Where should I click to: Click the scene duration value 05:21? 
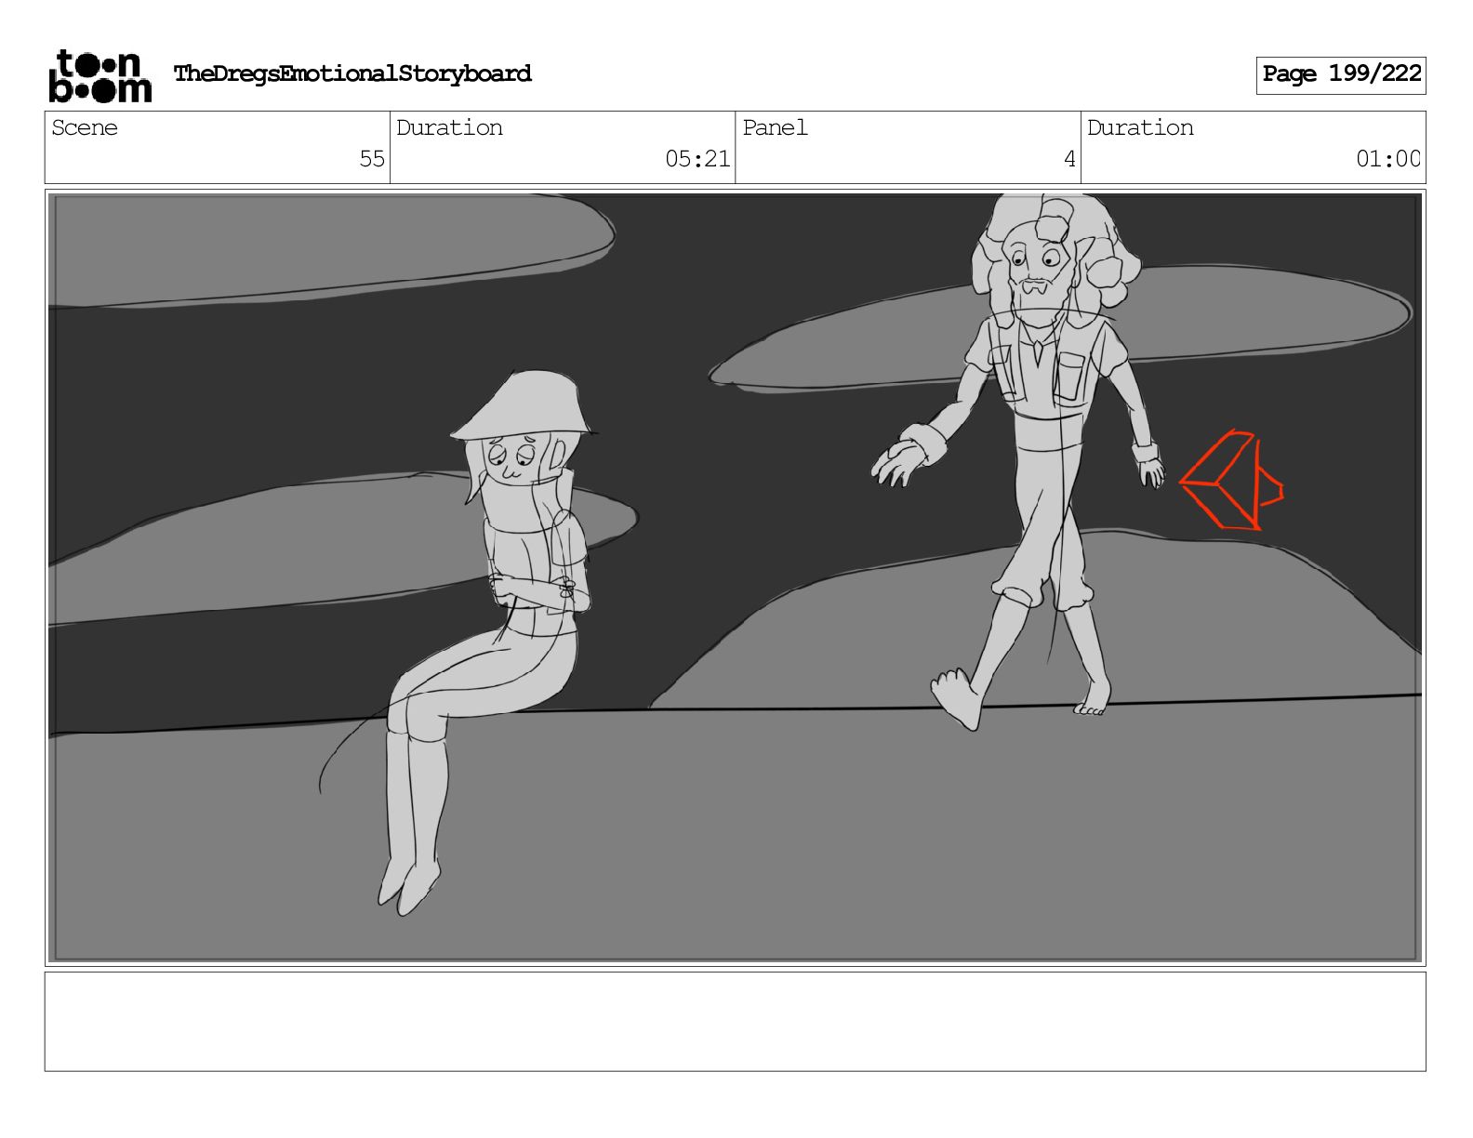[697, 159]
